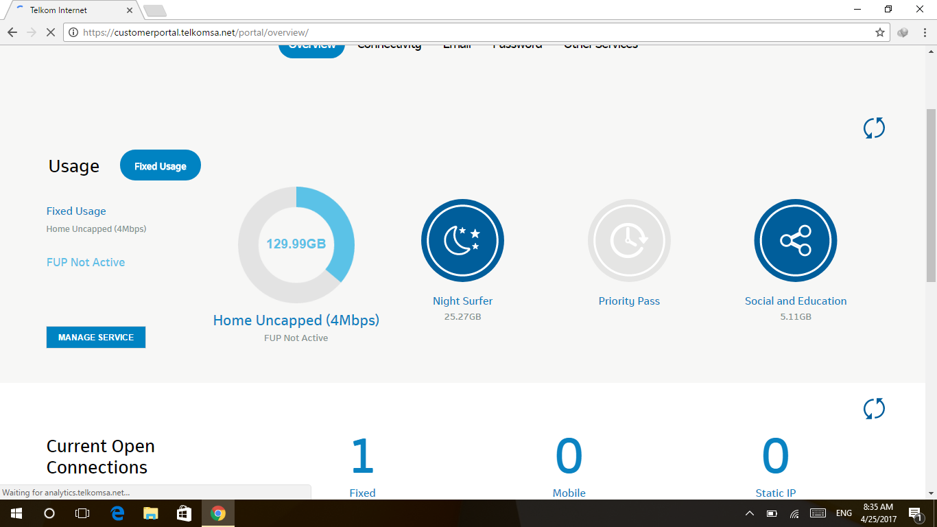Click the page vertical scrollbar thumb
Image resolution: width=937 pixels, height=527 pixels.
click(931, 196)
